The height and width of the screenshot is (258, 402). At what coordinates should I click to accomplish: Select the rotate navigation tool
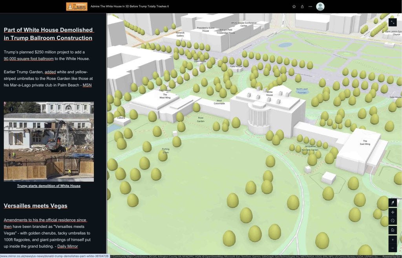(393, 221)
